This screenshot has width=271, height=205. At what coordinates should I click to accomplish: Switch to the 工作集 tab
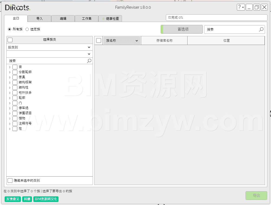(x=86, y=19)
